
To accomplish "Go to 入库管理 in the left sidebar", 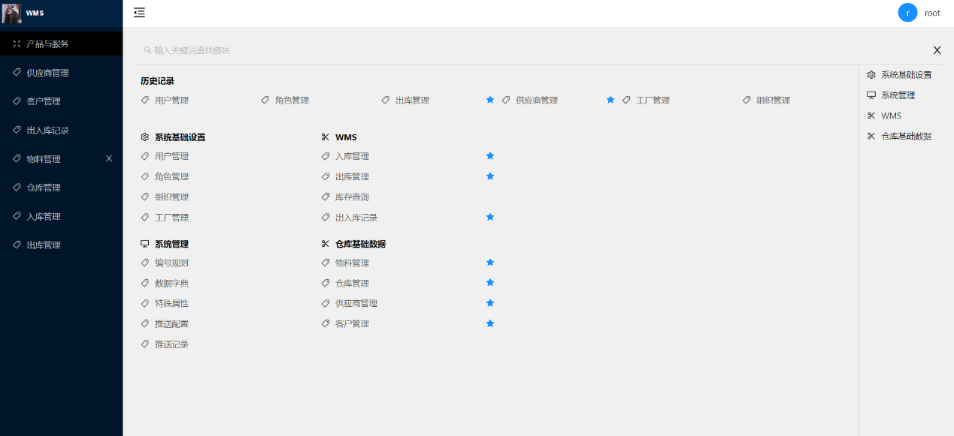I will [44, 216].
